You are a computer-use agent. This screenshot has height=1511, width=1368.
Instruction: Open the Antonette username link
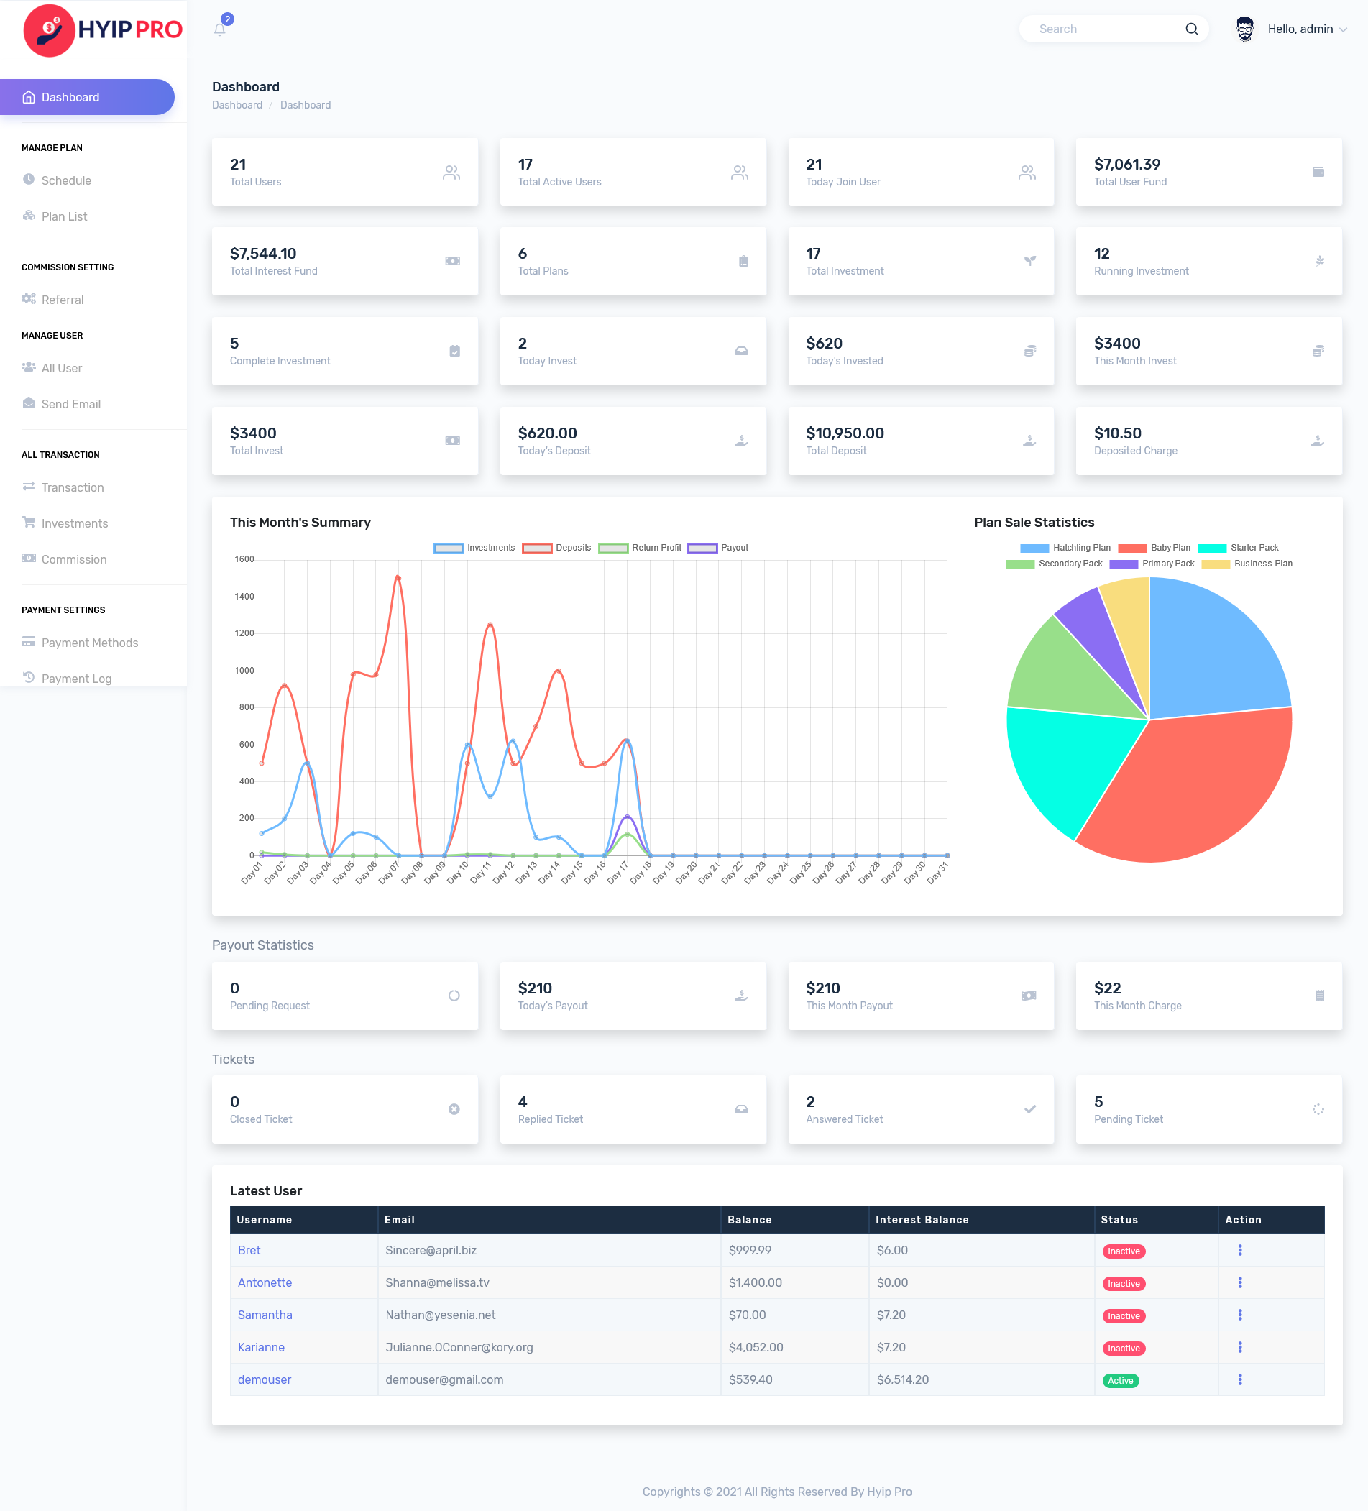coord(265,1282)
